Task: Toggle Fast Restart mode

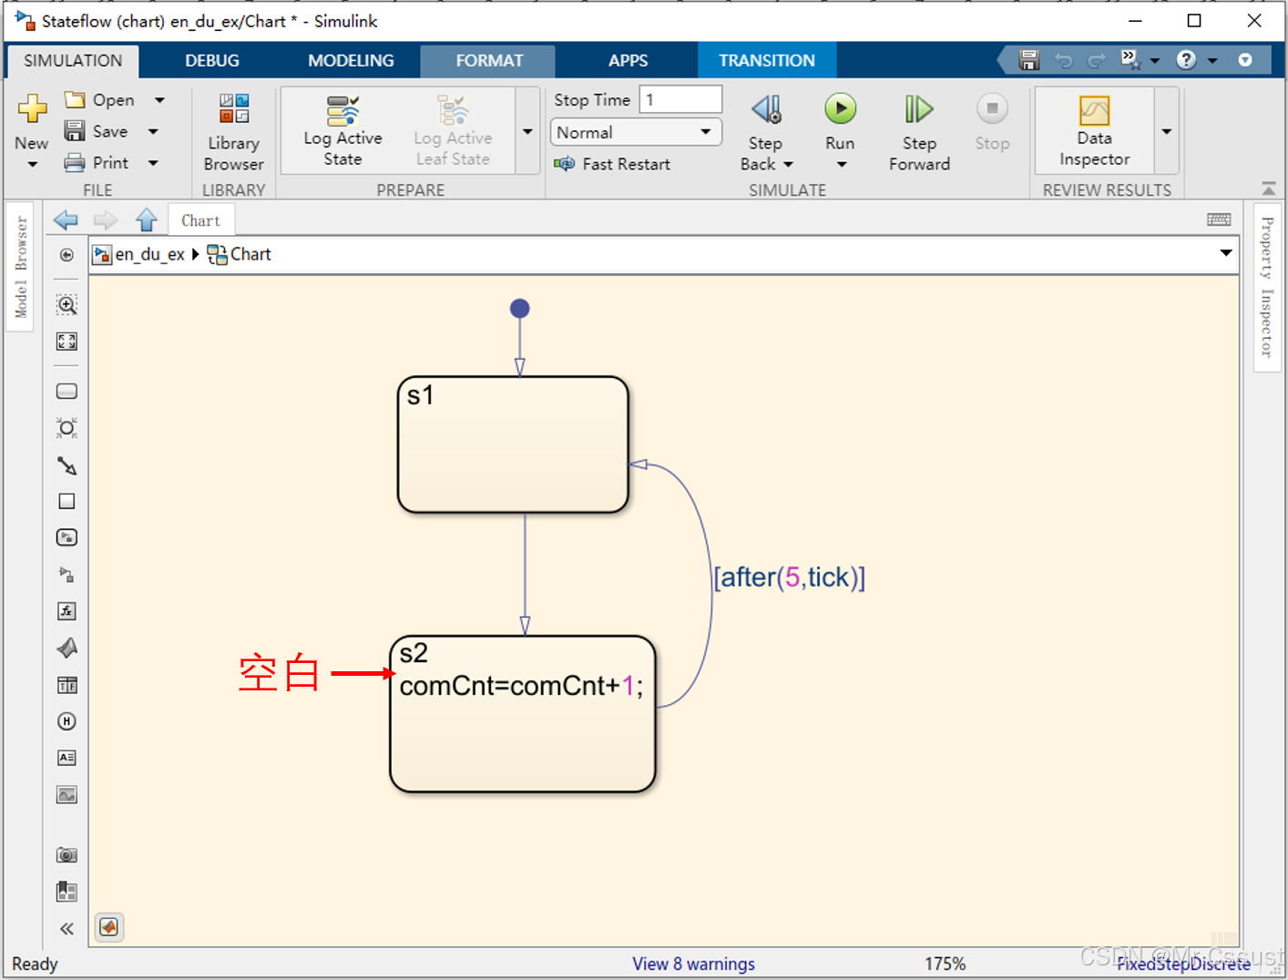Action: pos(612,164)
